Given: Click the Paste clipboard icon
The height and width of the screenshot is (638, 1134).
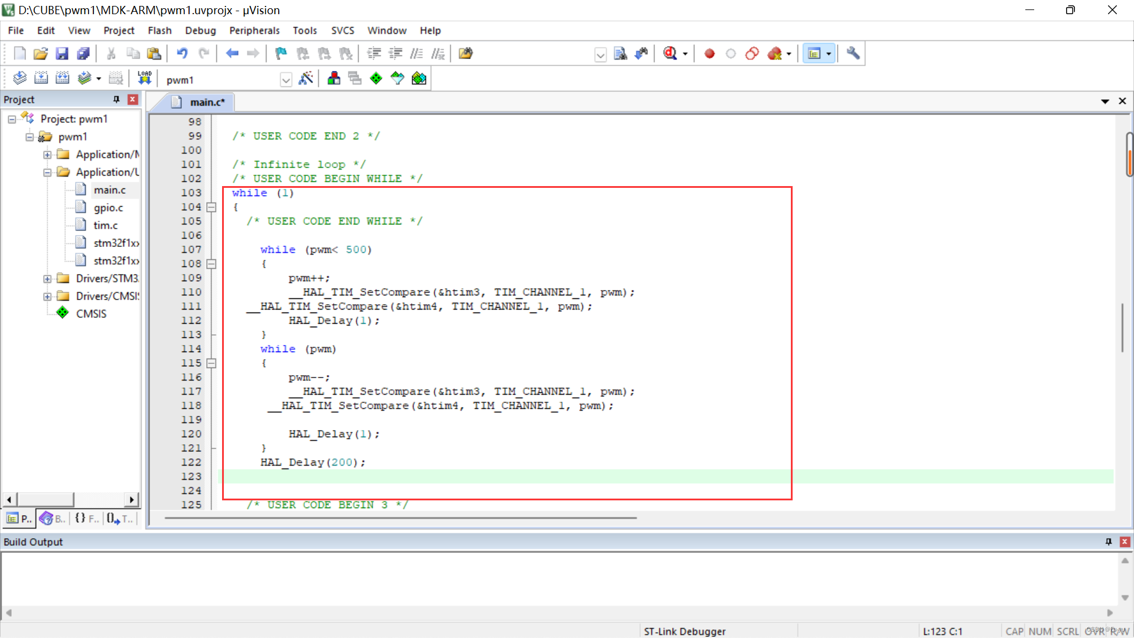Looking at the screenshot, I should point(154,54).
